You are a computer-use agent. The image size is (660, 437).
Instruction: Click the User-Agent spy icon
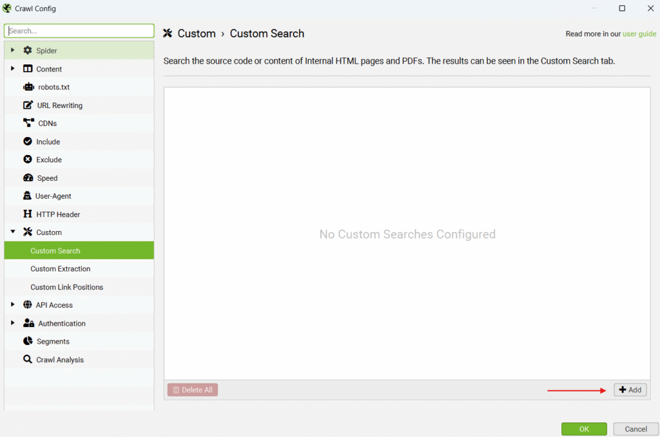coord(28,196)
